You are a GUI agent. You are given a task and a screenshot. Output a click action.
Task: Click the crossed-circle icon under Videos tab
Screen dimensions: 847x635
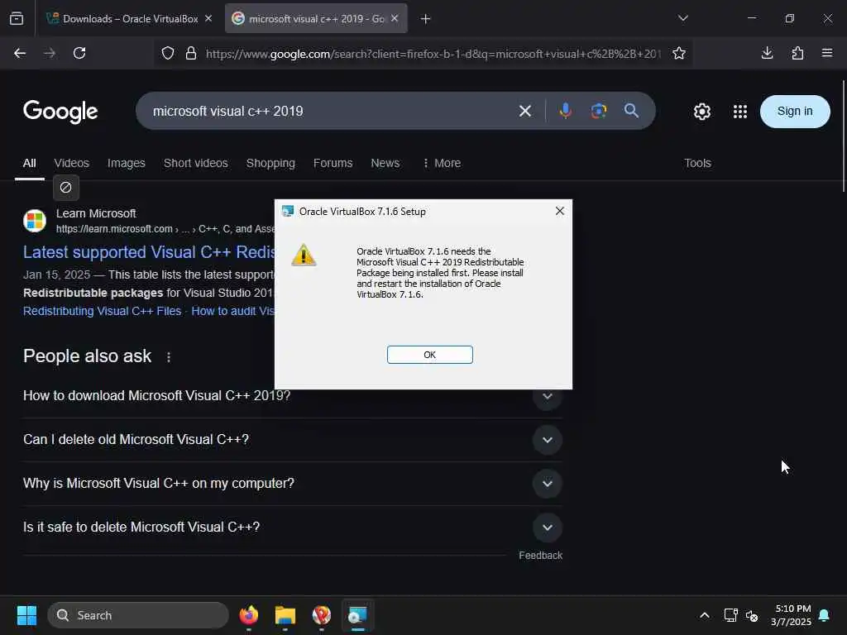(66, 188)
